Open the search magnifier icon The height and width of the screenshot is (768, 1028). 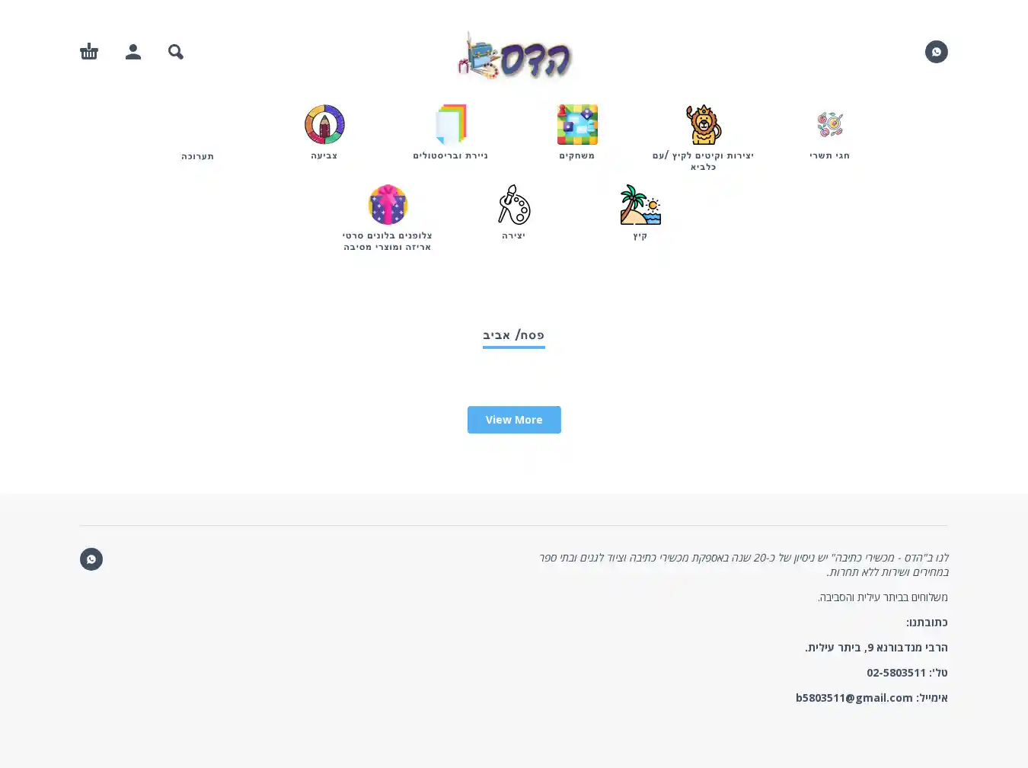176,52
